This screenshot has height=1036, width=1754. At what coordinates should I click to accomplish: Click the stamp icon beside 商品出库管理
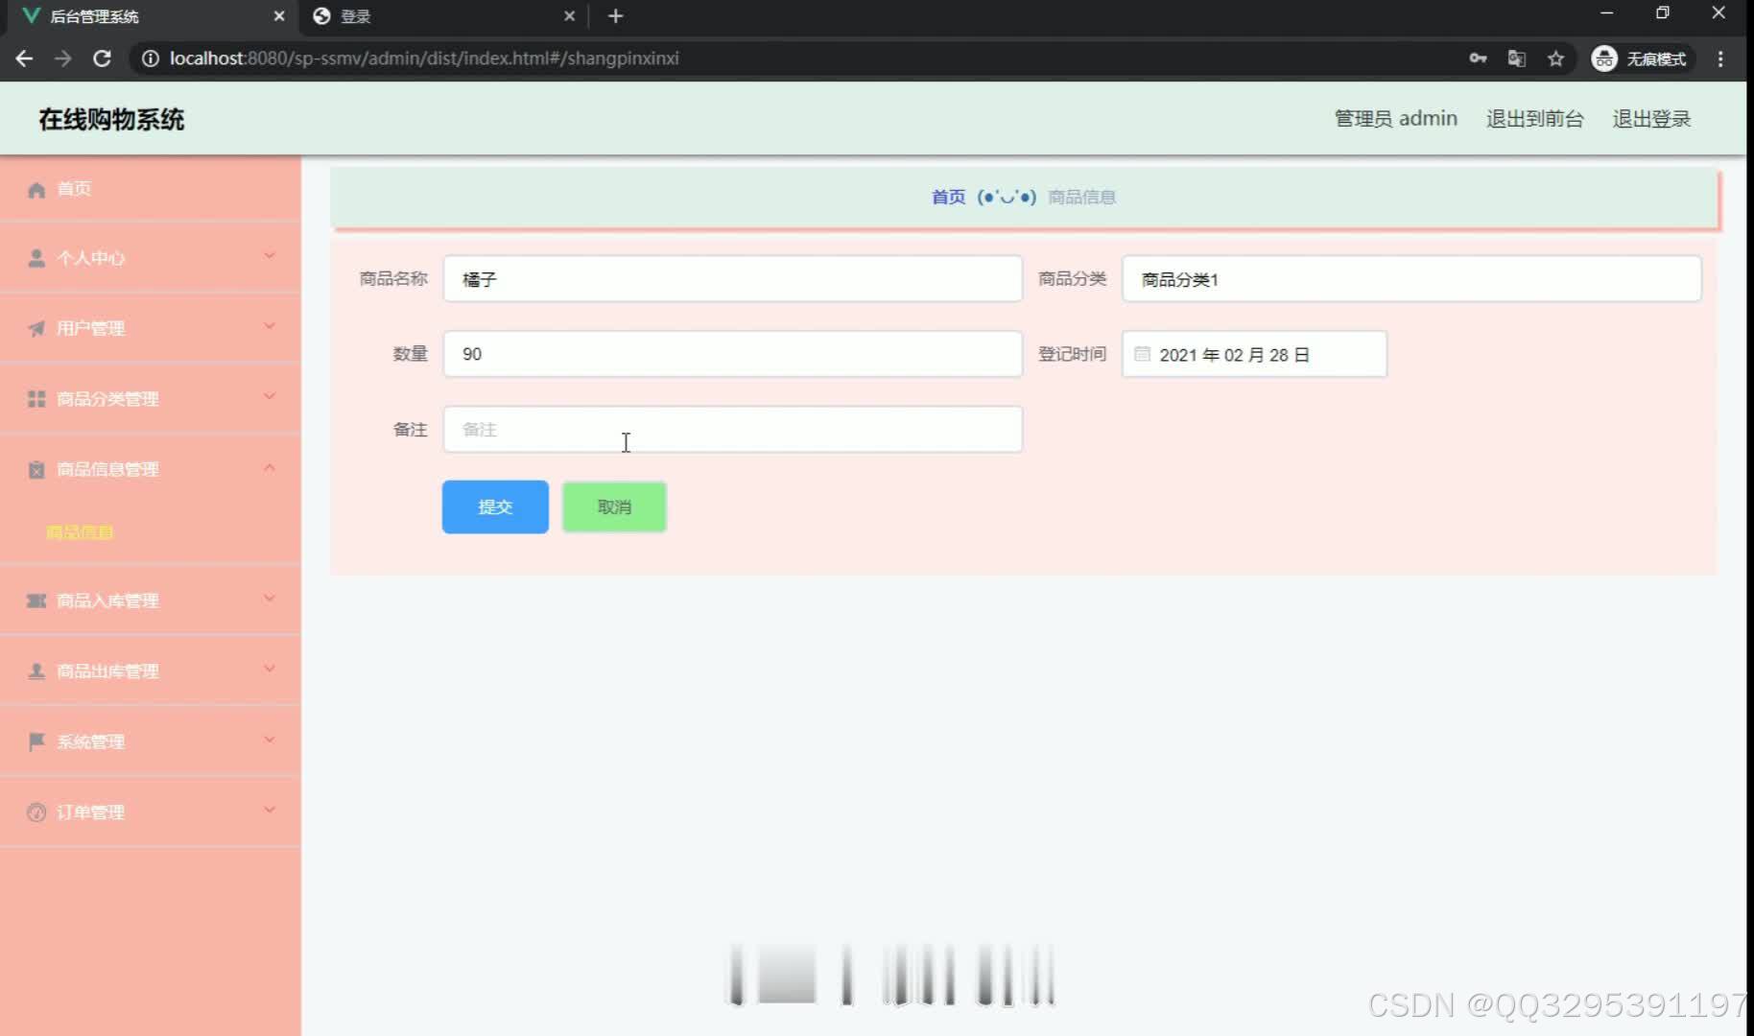[x=36, y=671]
